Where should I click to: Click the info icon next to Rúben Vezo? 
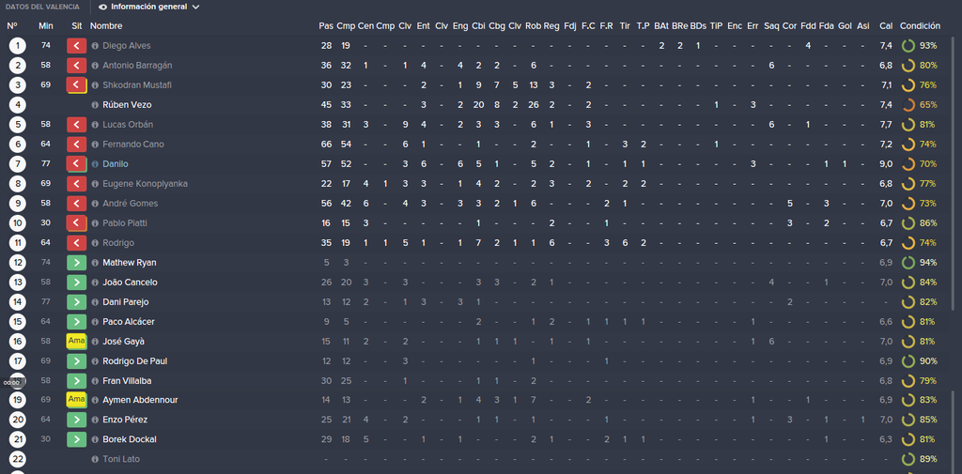[95, 105]
